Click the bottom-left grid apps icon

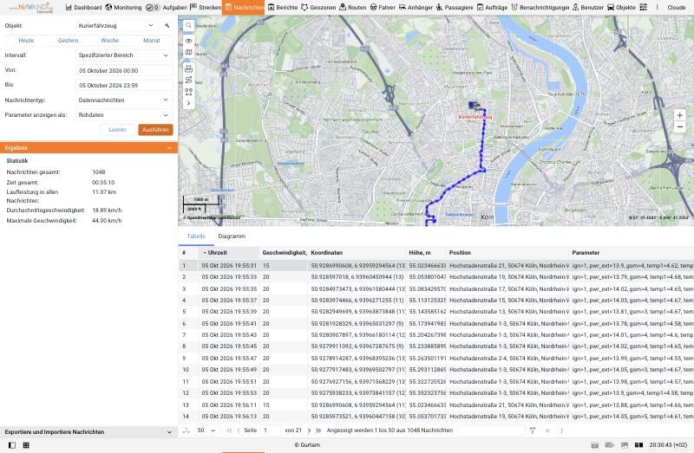pyautogui.click(x=26, y=445)
